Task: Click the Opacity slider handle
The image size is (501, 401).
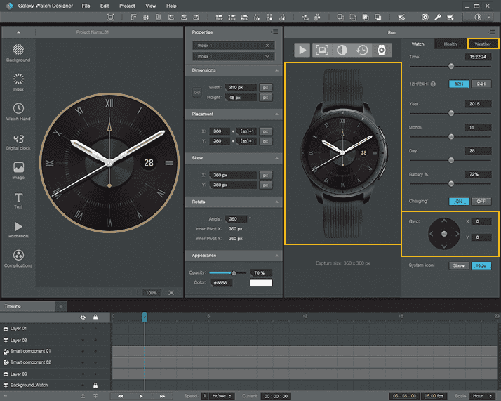Action: pyautogui.click(x=234, y=272)
